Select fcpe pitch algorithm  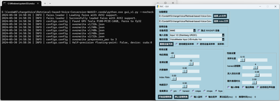(x=217, y=91)
